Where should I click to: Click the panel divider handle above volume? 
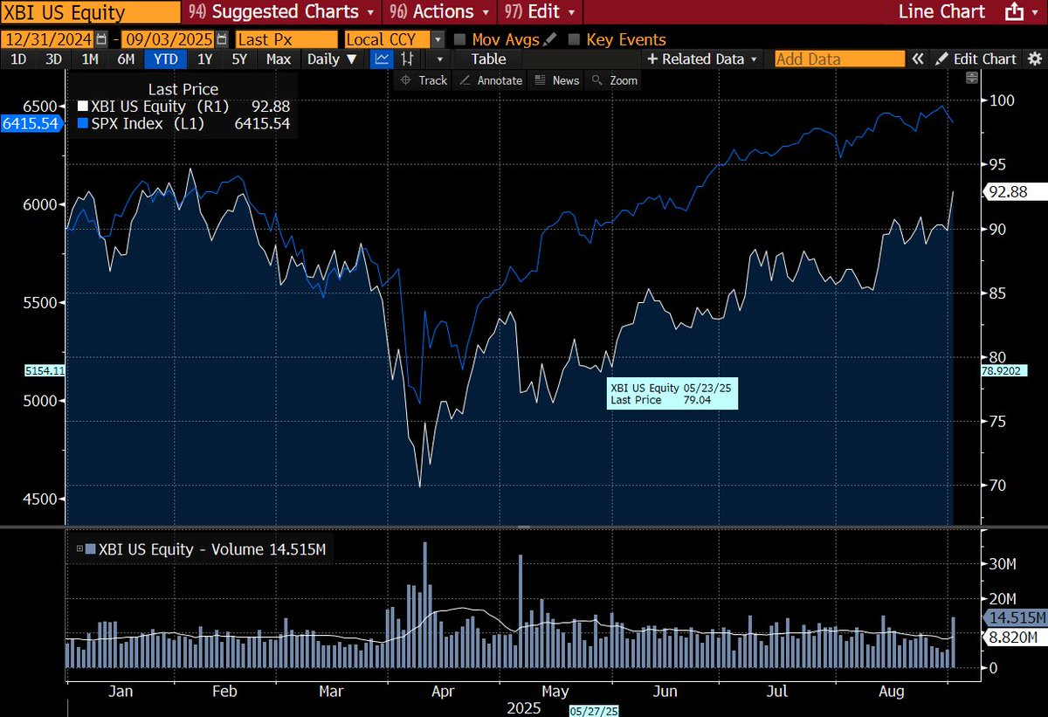coord(524,527)
